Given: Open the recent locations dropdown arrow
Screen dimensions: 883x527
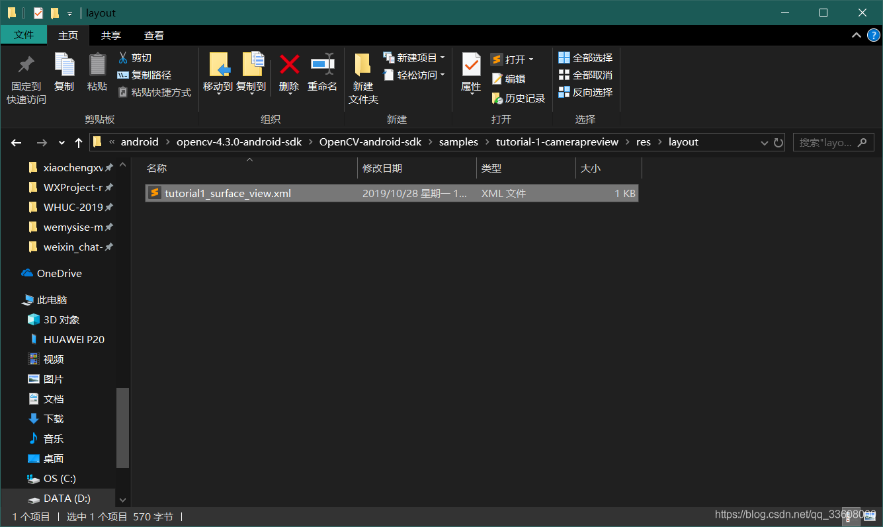Looking at the screenshot, I should (x=62, y=142).
